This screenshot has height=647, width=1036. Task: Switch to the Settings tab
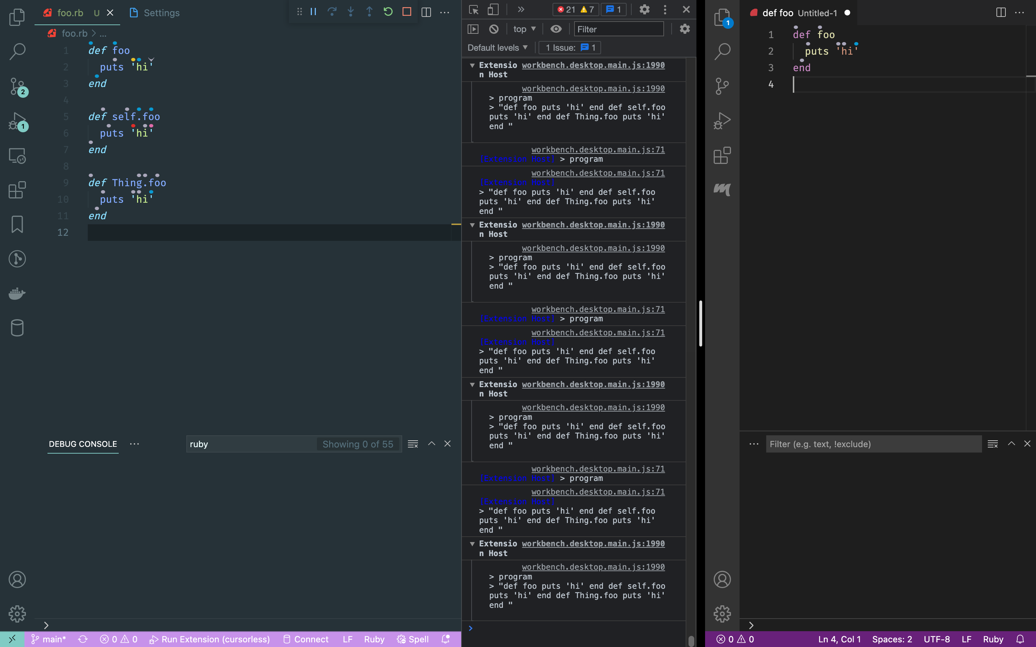tap(163, 13)
